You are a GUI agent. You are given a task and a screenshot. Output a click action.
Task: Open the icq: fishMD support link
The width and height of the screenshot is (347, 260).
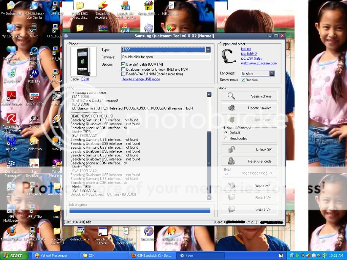(249, 53)
